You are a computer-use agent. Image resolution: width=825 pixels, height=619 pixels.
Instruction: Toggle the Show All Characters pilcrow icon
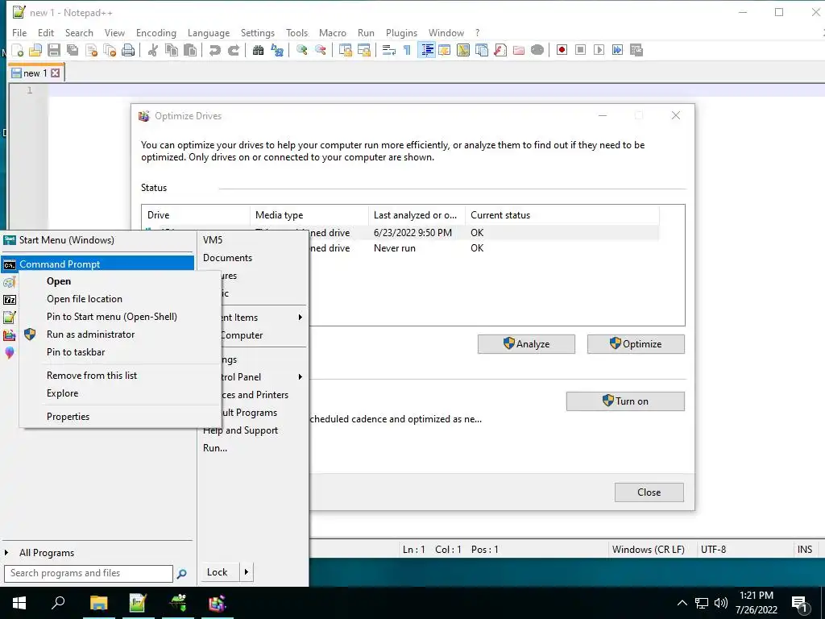click(x=407, y=50)
